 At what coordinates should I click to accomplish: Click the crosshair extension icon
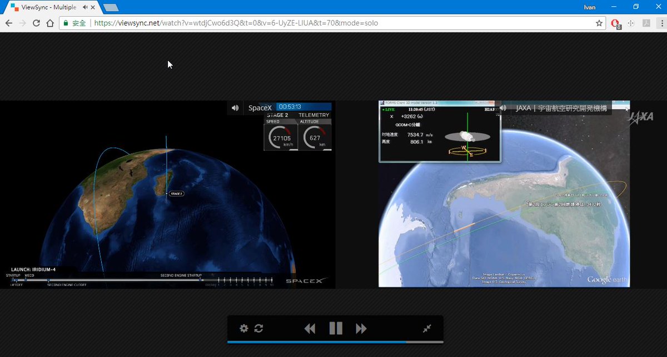pos(631,23)
